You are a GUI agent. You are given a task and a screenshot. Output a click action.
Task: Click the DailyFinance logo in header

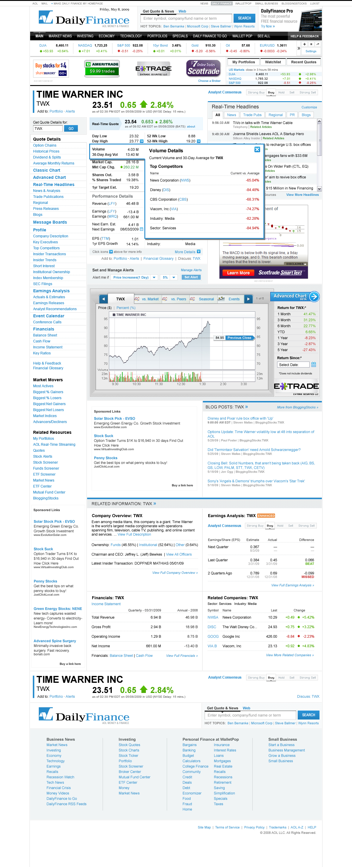[x=84, y=19]
